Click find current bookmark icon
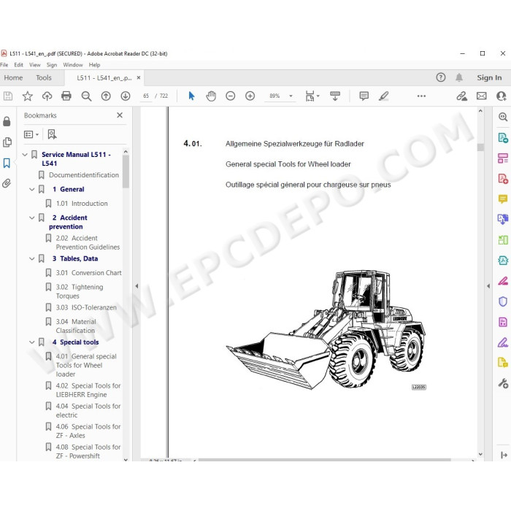This screenshot has width=511, height=511. coord(52,134)
